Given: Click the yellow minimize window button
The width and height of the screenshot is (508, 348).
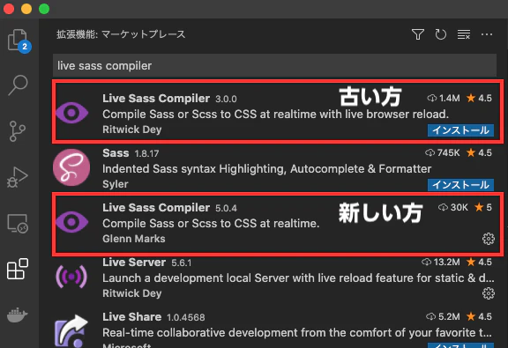Looking at the screenshot, I should pyautogui.click(x=26, y=9).
